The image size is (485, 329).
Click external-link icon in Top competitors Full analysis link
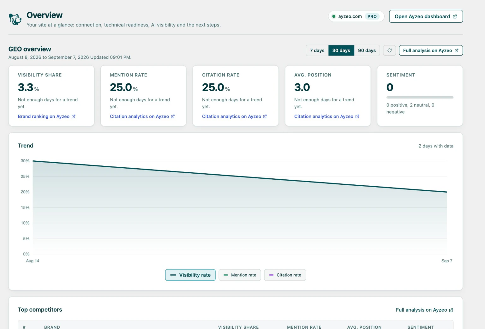(x=451, y=310)
